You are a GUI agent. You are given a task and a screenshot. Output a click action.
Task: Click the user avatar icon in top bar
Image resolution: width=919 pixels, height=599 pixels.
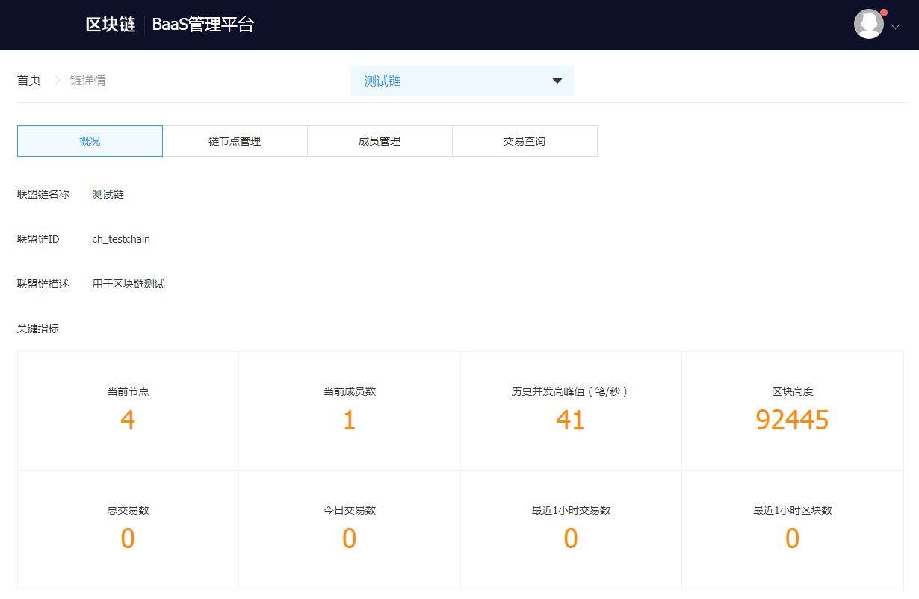(x=868, y=23)
